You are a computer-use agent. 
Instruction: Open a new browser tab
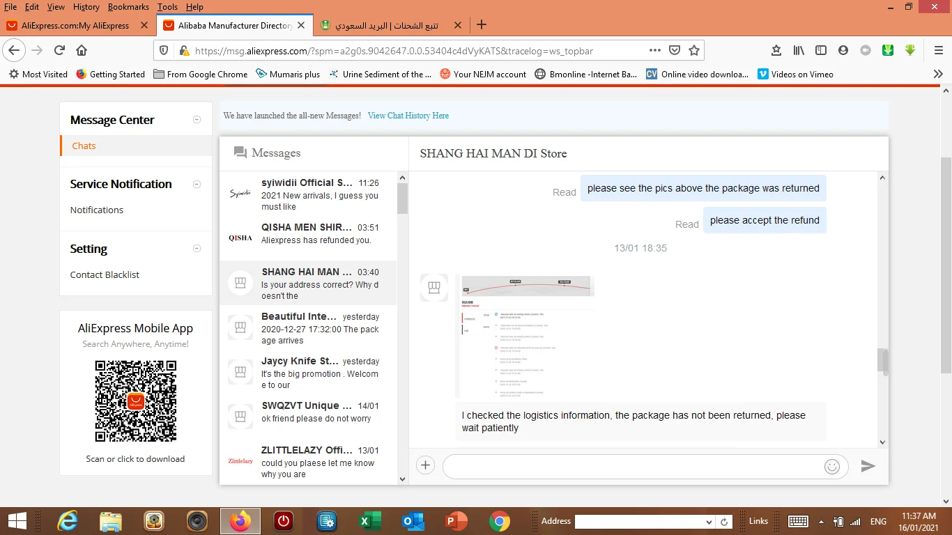(x=481, y=25)
